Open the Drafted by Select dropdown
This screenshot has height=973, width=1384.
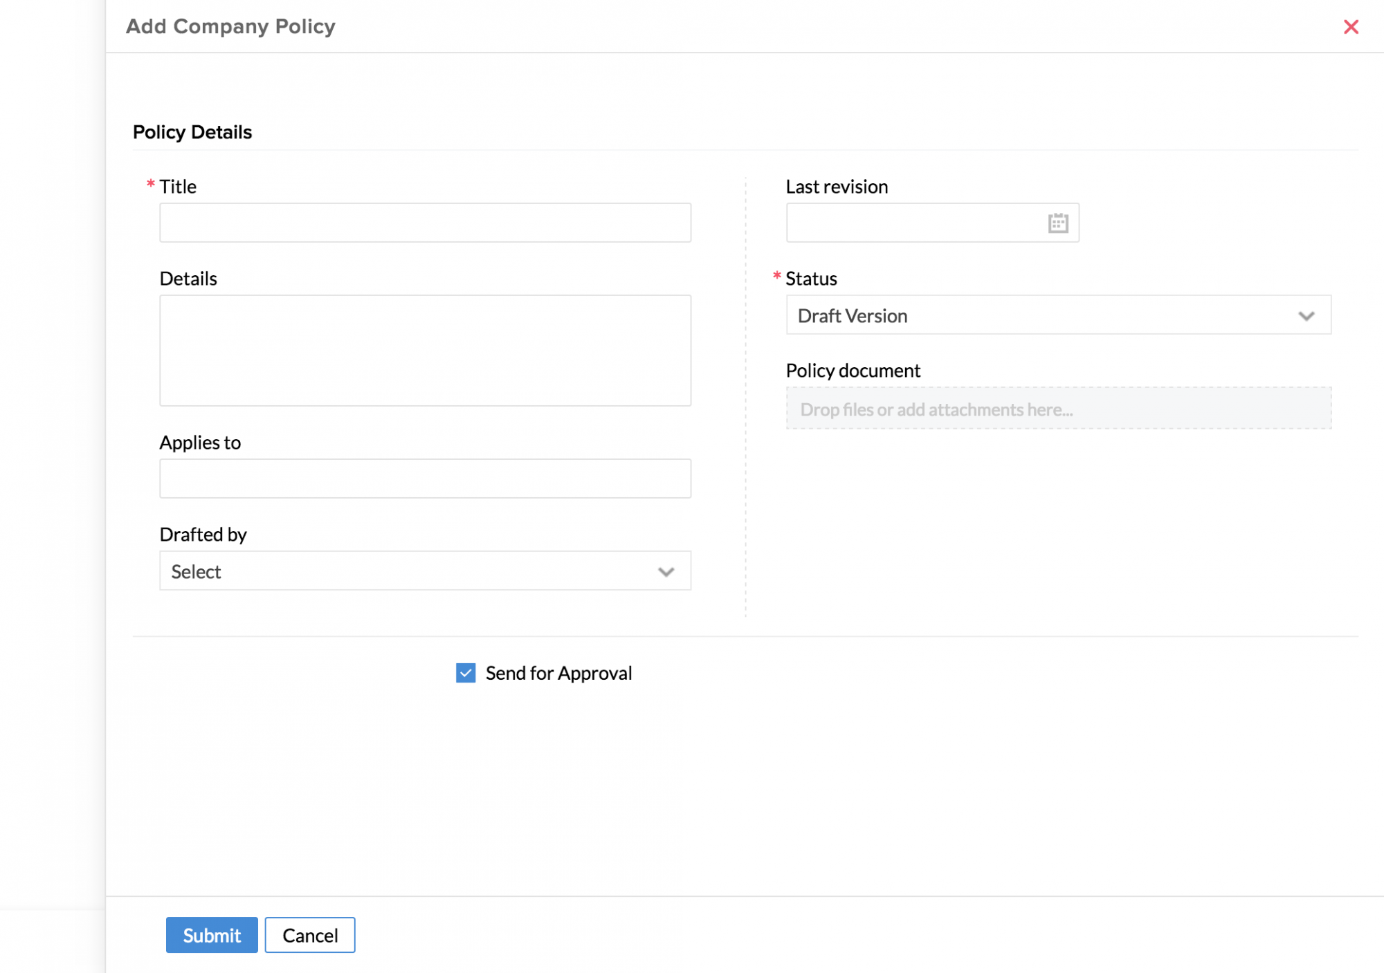pyautogui.click(x=408, y=571)
